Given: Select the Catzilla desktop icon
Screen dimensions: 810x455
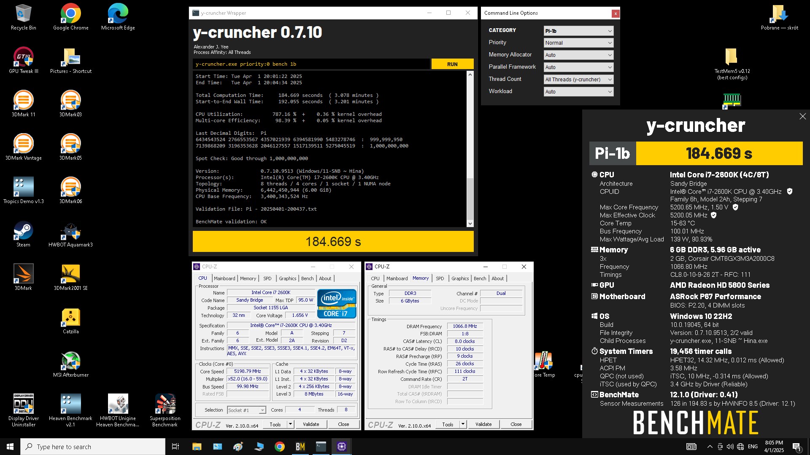Looking at the screenshot, I should pyautogui.click(x=70, y=321).
